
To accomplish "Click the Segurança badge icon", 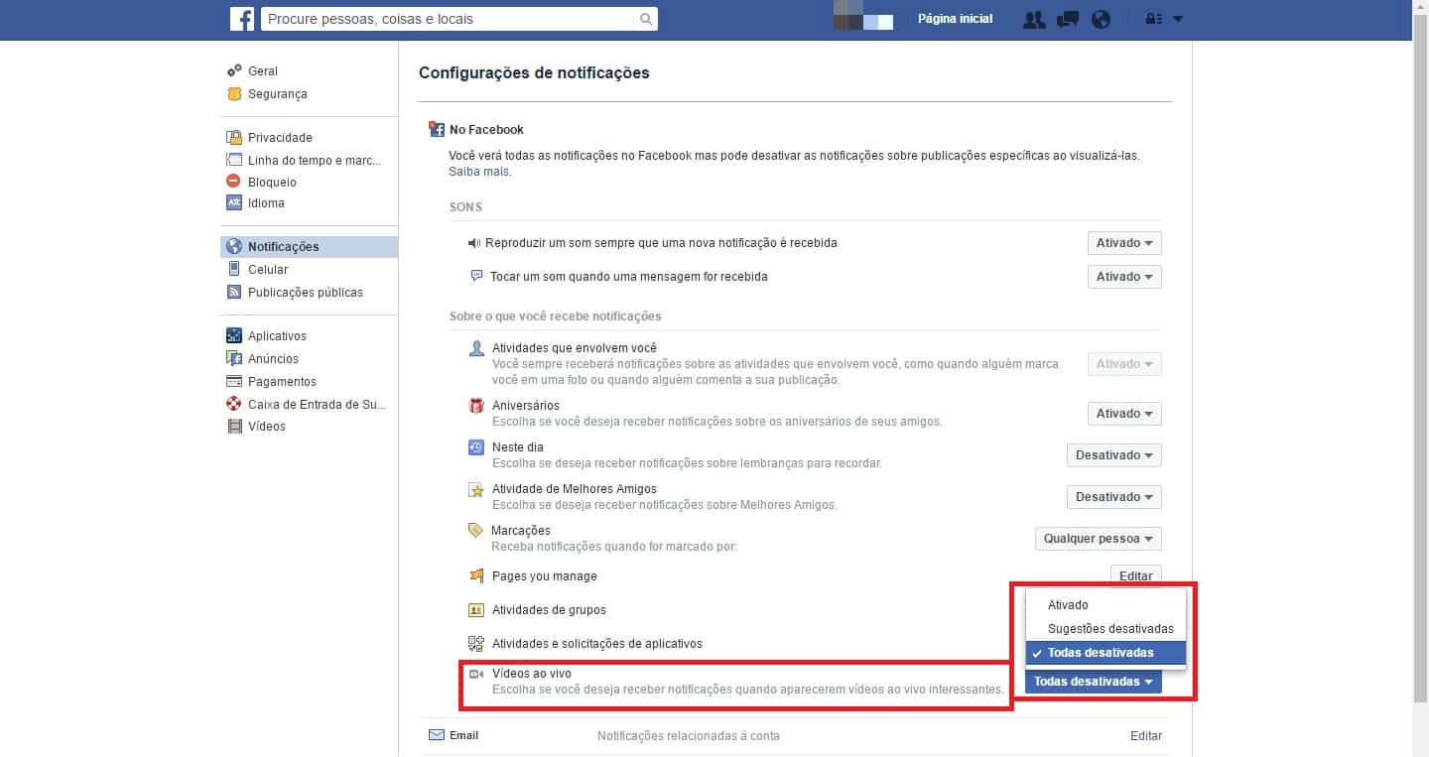I will pyautogui.click(x=234, y=94).
